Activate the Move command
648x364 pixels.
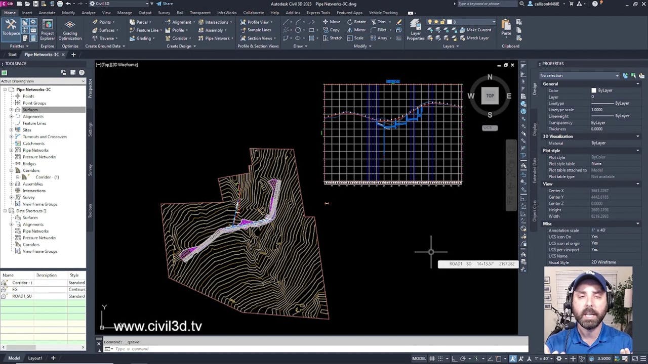(333, 22)
